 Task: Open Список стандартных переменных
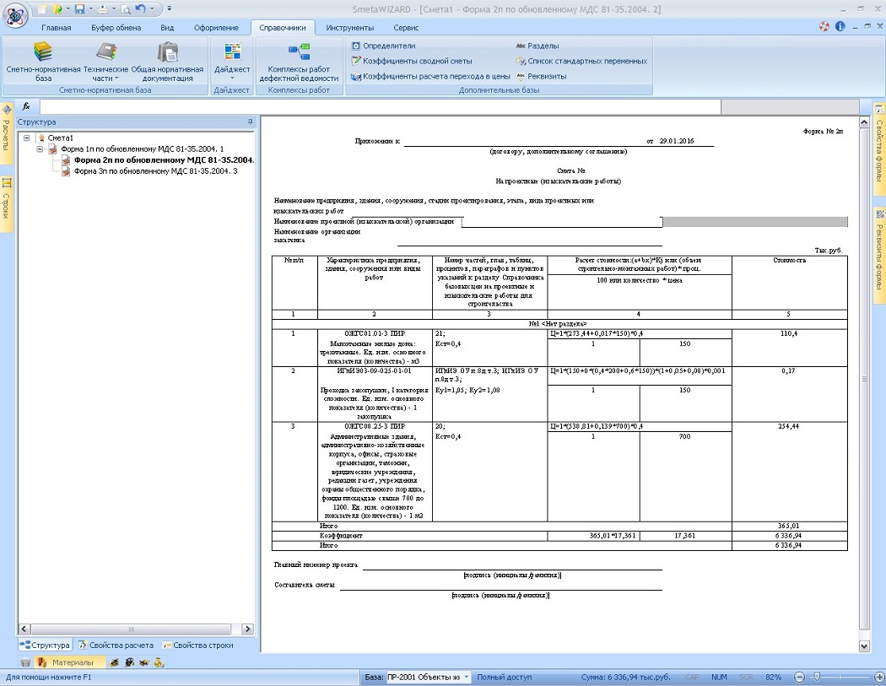coord(581,61)
